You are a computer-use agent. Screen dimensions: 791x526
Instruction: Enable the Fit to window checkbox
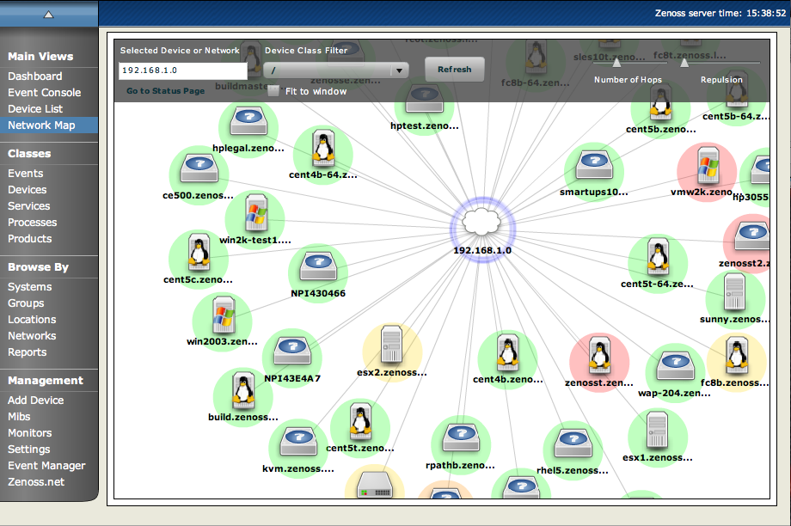click(273, 91)
